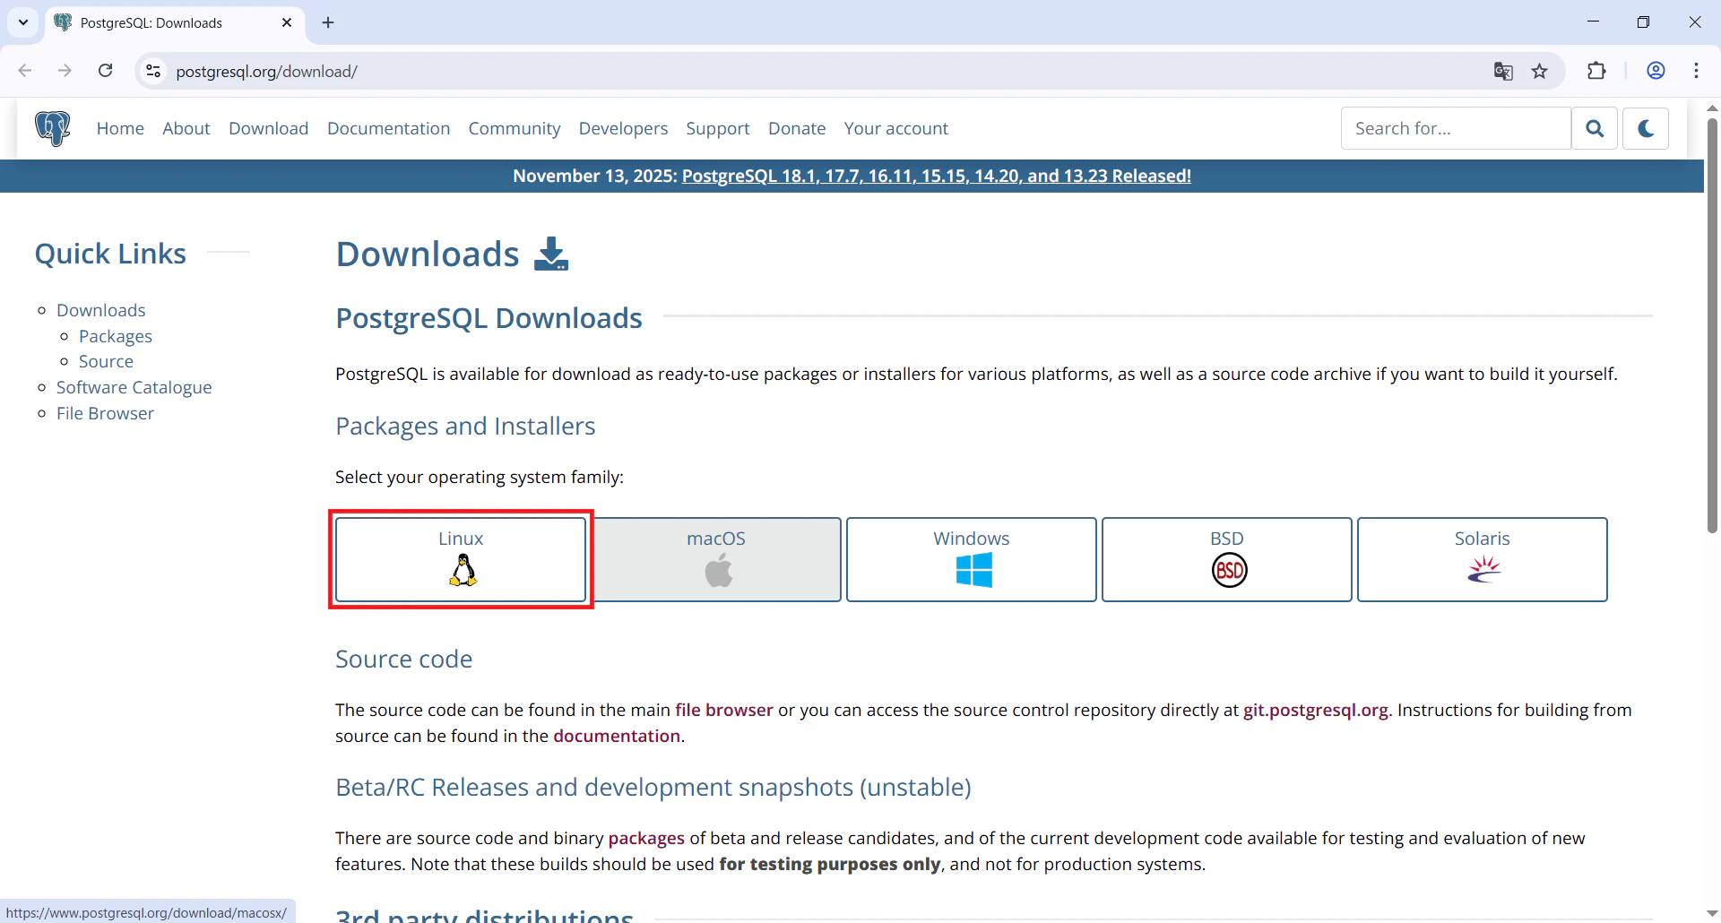
Task: Reload the page
Action: tap(106, 71)
